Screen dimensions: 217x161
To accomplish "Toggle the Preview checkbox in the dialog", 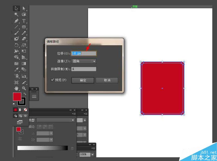I will [52, 80].
